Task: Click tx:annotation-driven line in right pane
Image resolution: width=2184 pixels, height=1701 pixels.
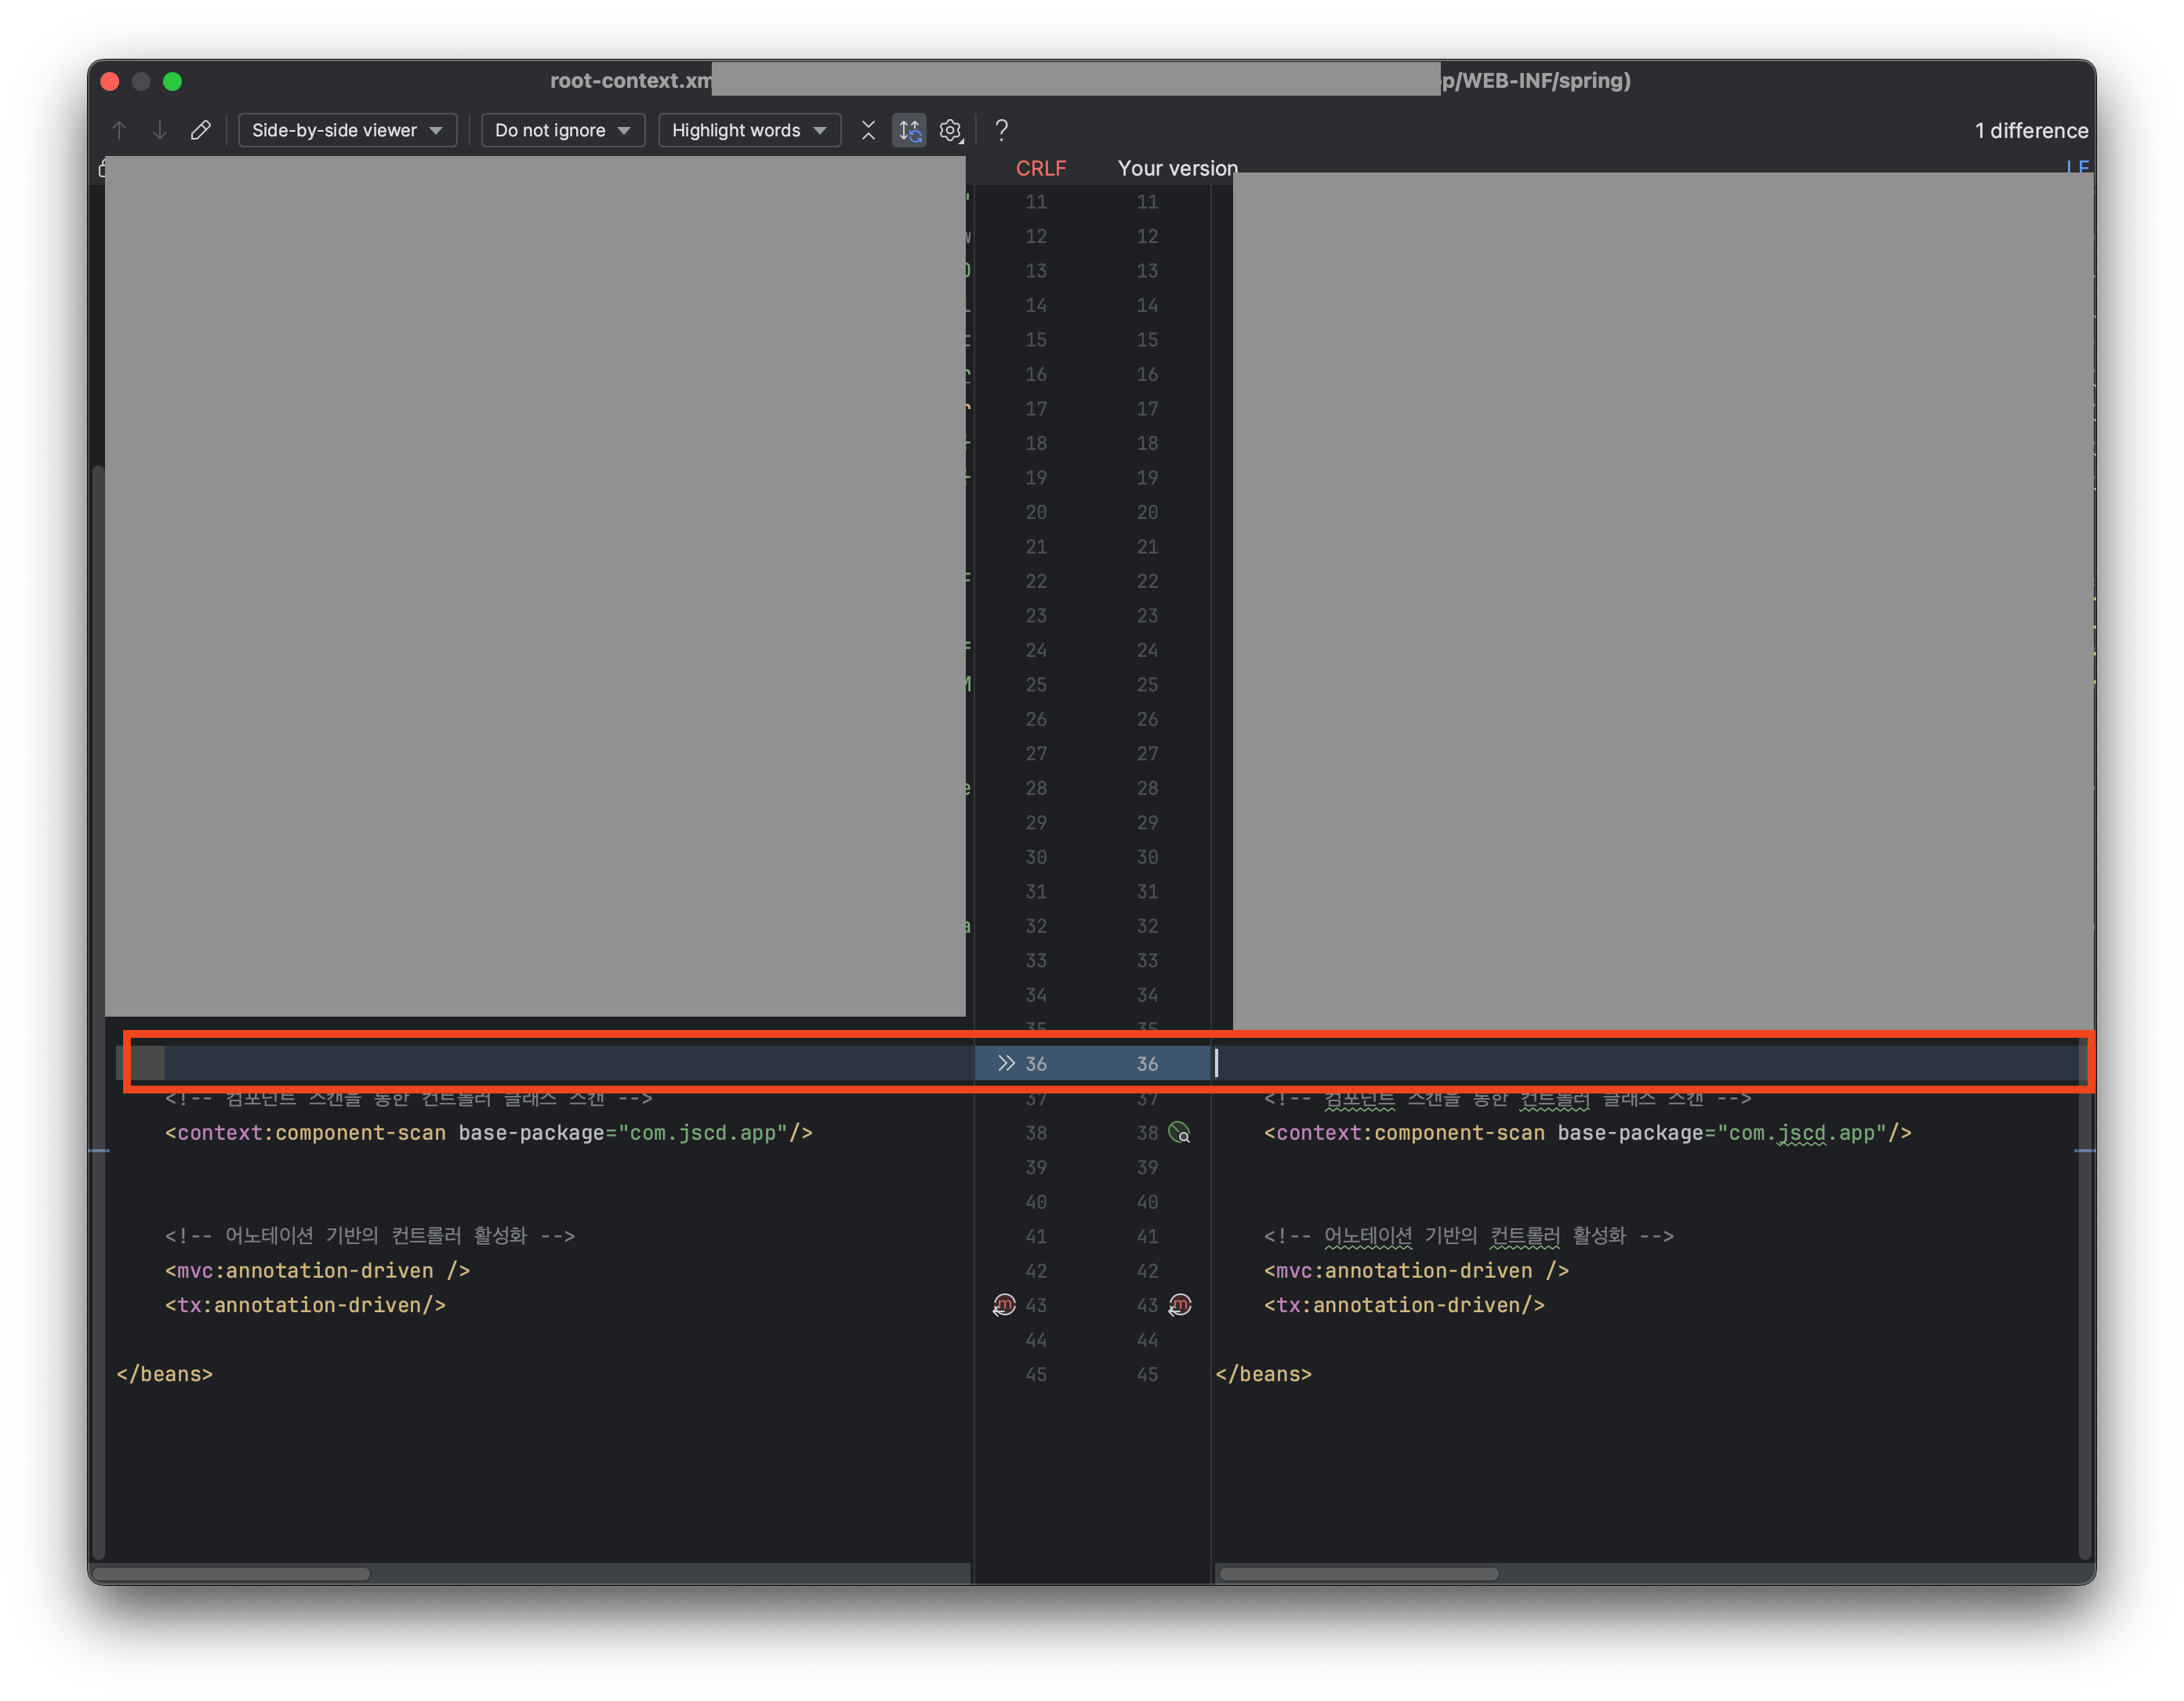Action: (x=1404, y=1305)
